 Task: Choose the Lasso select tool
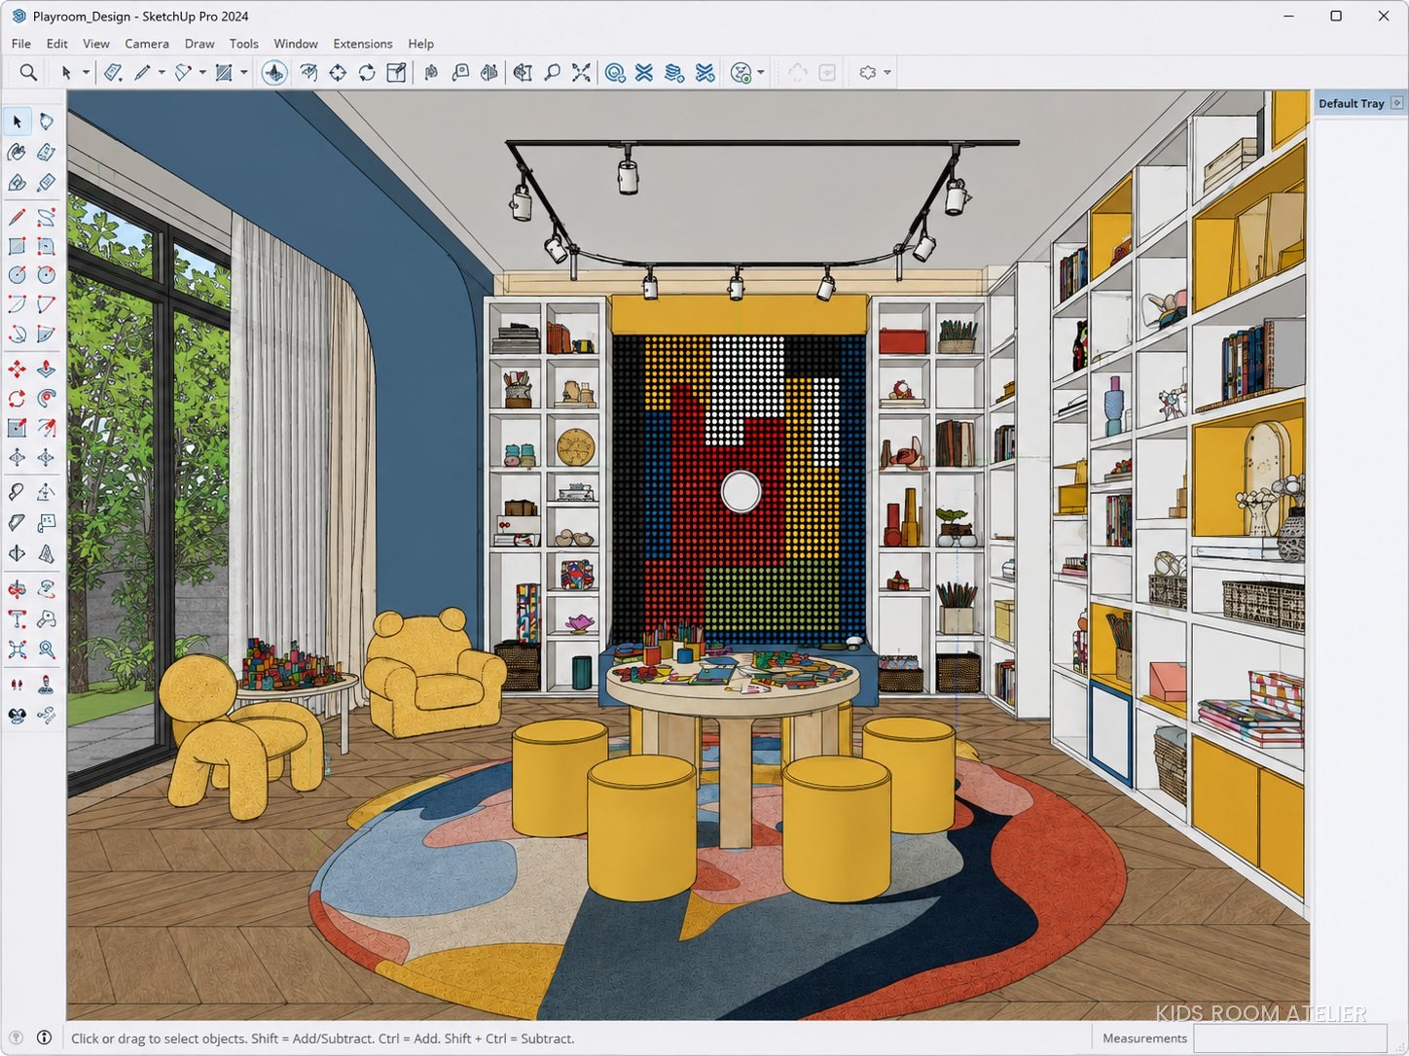tap(46, 122)
